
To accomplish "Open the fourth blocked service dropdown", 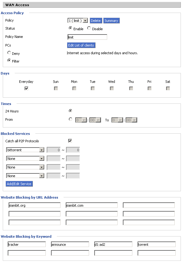I will pyautogui.click(x=25, y=176).
